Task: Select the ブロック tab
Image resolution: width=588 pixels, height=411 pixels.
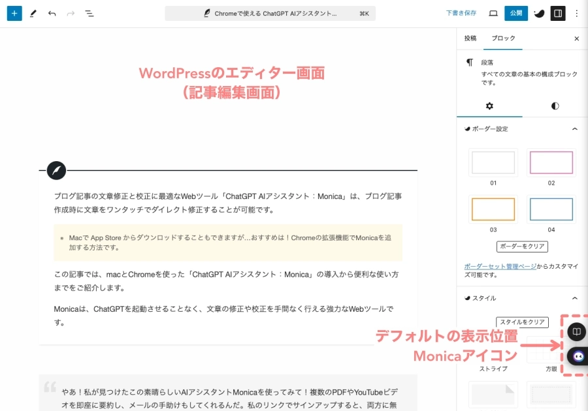Action: coord(503,38)
